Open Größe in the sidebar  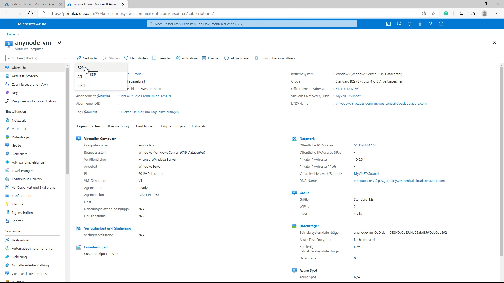pos(33,145)
